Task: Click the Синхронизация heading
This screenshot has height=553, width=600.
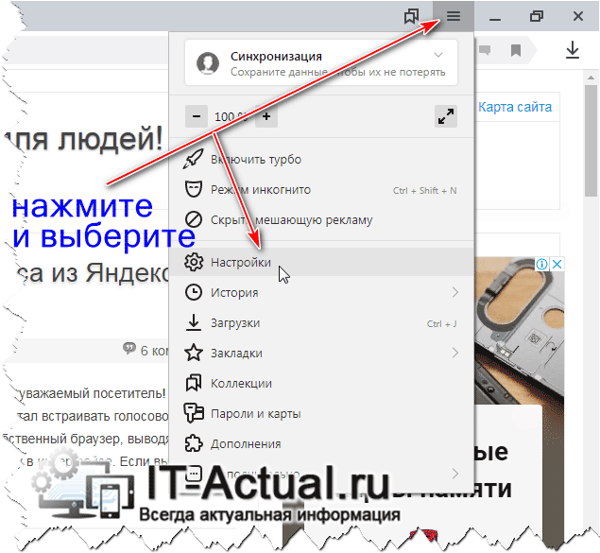Action: [x=276, y=57]
